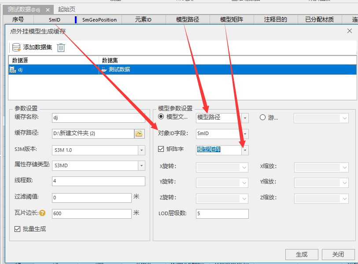Select the 模型文件 radio button
The height and width of the screenshot is (264, 358).
pos(161,117)
